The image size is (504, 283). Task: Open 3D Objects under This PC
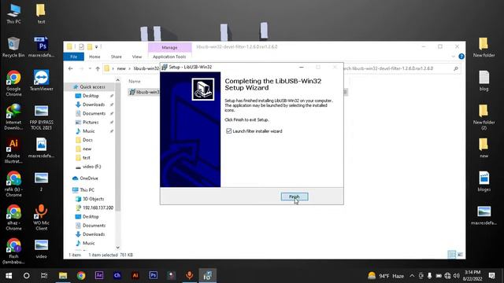click(x=93, y=199)
